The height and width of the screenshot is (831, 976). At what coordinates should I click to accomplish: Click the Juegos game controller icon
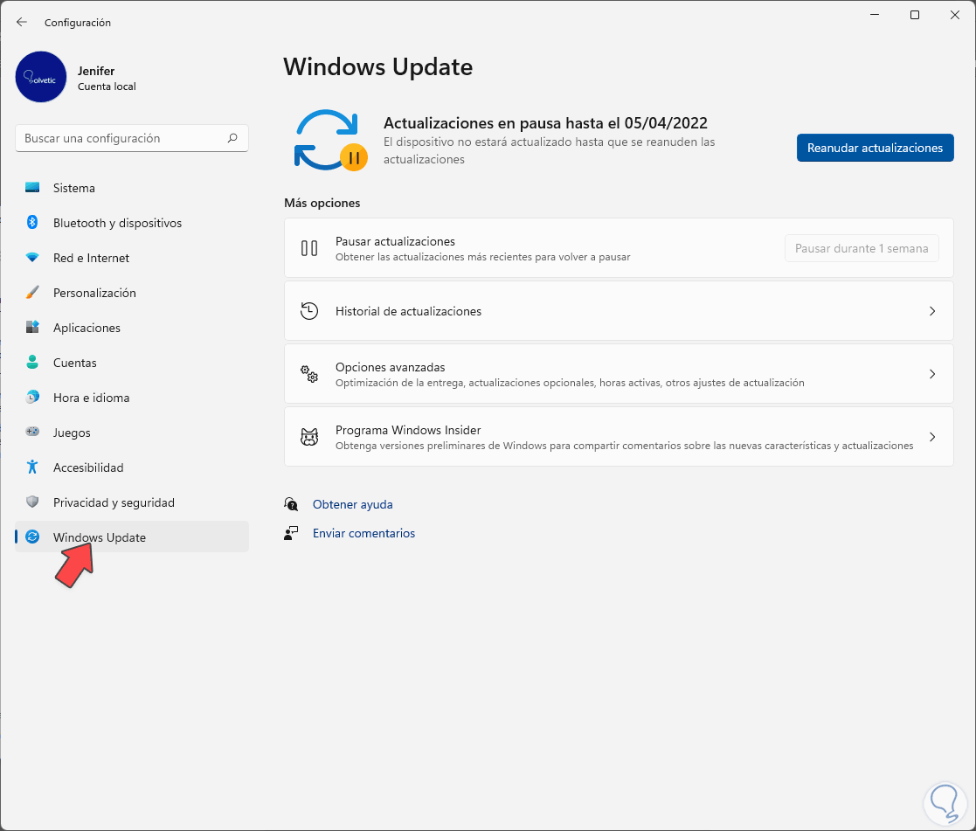pyautogui.click(x=32, y=433)
